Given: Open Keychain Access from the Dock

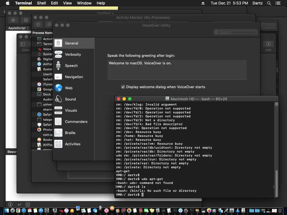Looking at the screenshot, I should click(197, 211).
